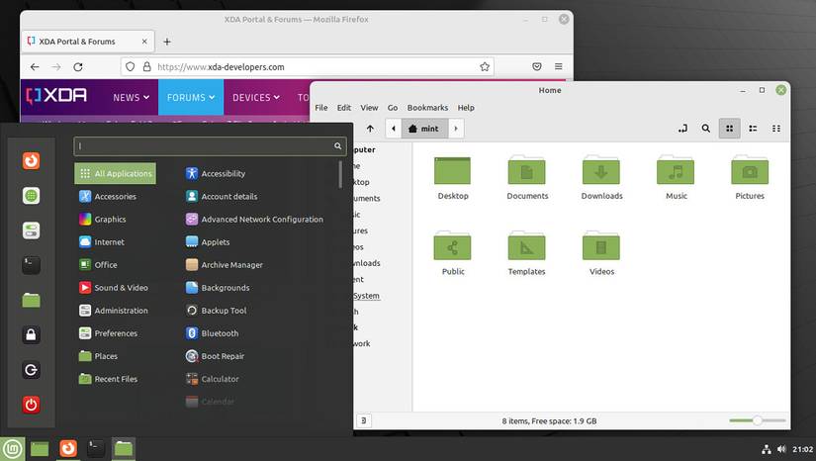
Task: Toggle location entry icon in Files toolbar
Action: pyautogui.click(x=682, y=129)
